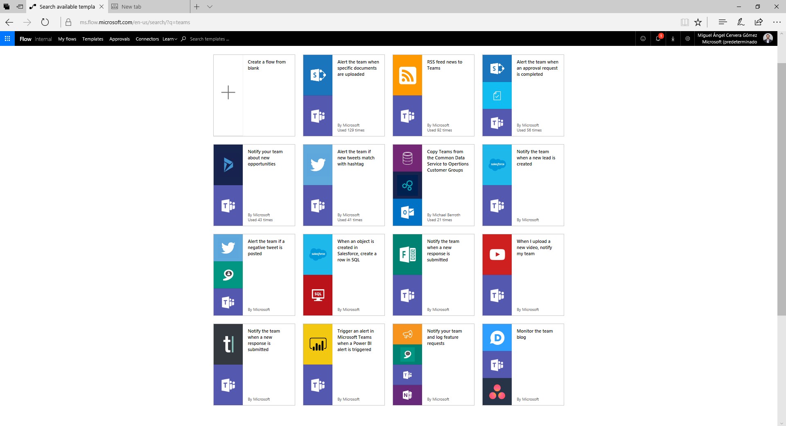Click the RSS feed icon on RSS news card

407,75
